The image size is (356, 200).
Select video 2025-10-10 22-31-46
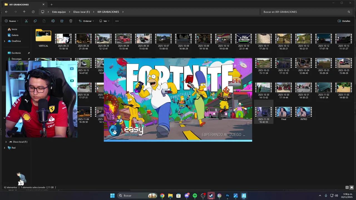pos(243,42)
